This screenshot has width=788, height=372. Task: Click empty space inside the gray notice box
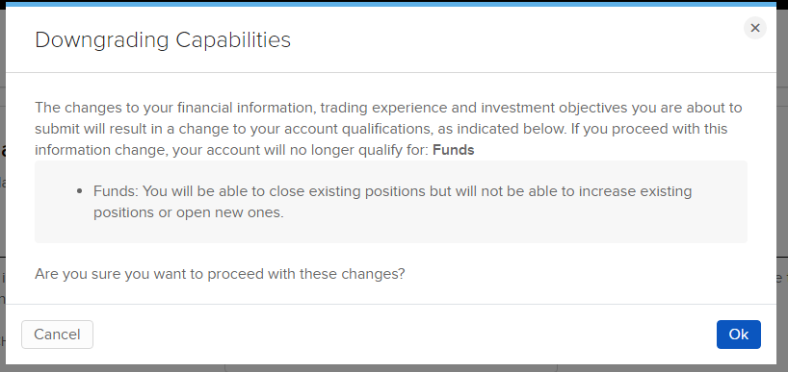pyautogui.click(x=503, y=228)
